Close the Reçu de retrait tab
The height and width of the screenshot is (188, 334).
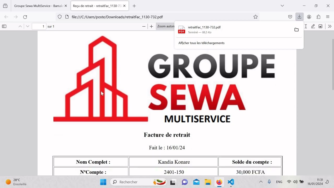[124, 6]
